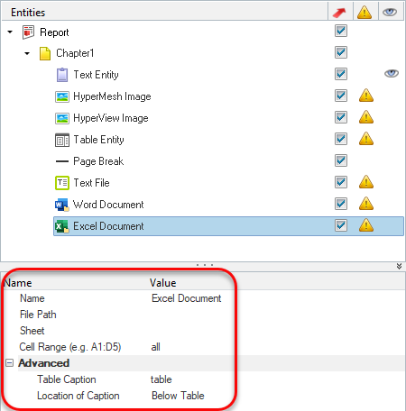Uncheck the Text File checkbox
Image resolution: width=406 pixels, height=411 pixels.
[x=341, y=182]
